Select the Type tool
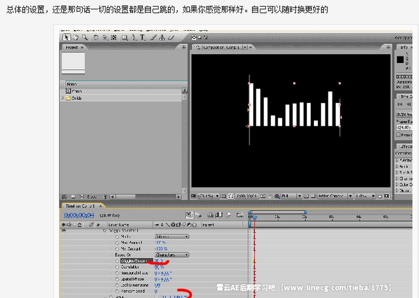 (x=142, y=37)
